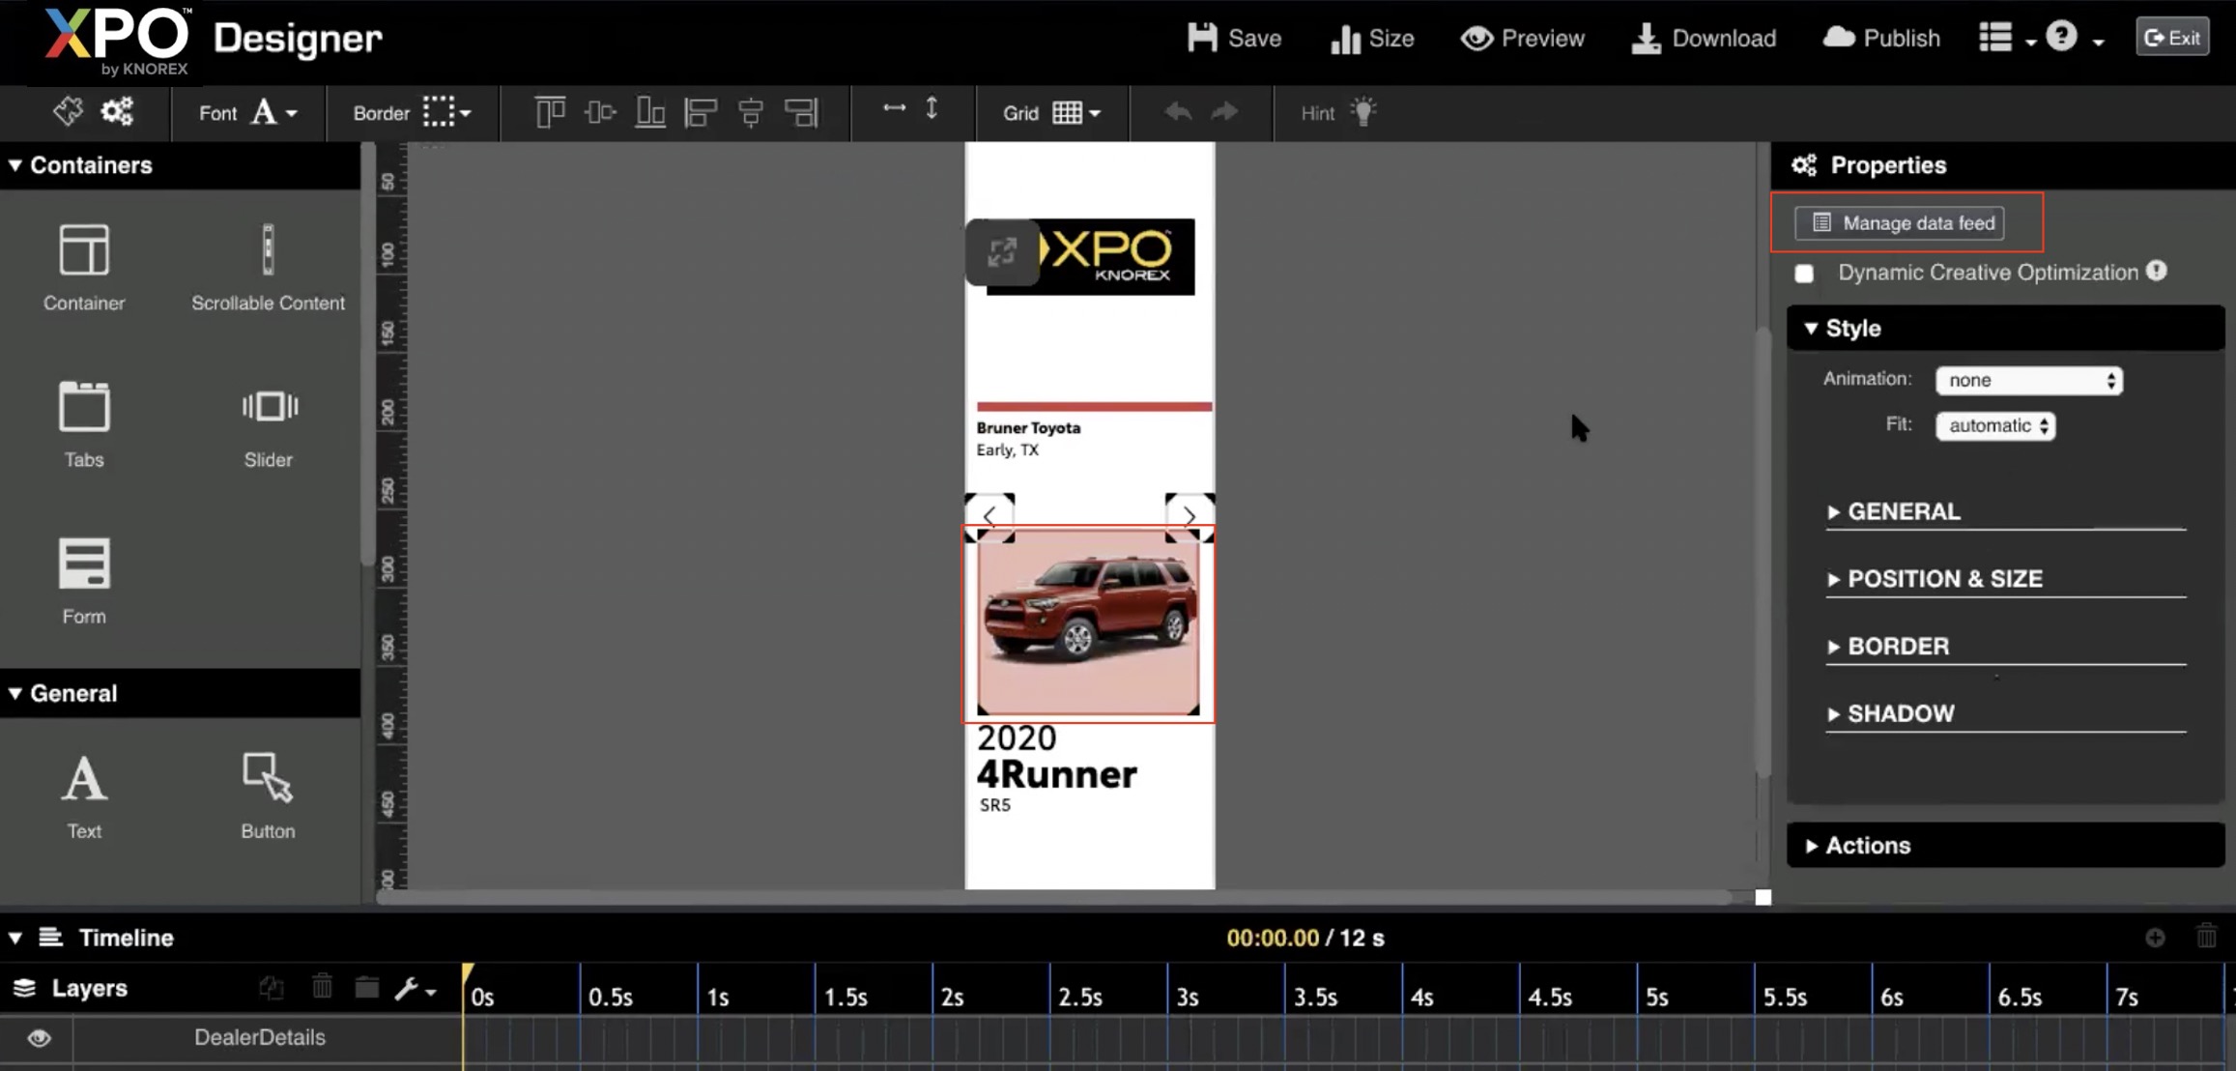2236x1071 pixels.
Task: Select the Text element tool
Action: [x=84, y=779]
